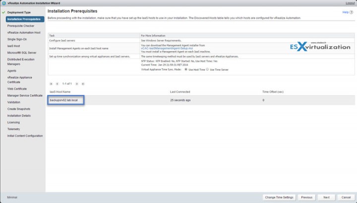Screen dimensions: 357x203
Task: Open the Help link
Action: click(346, 12)
